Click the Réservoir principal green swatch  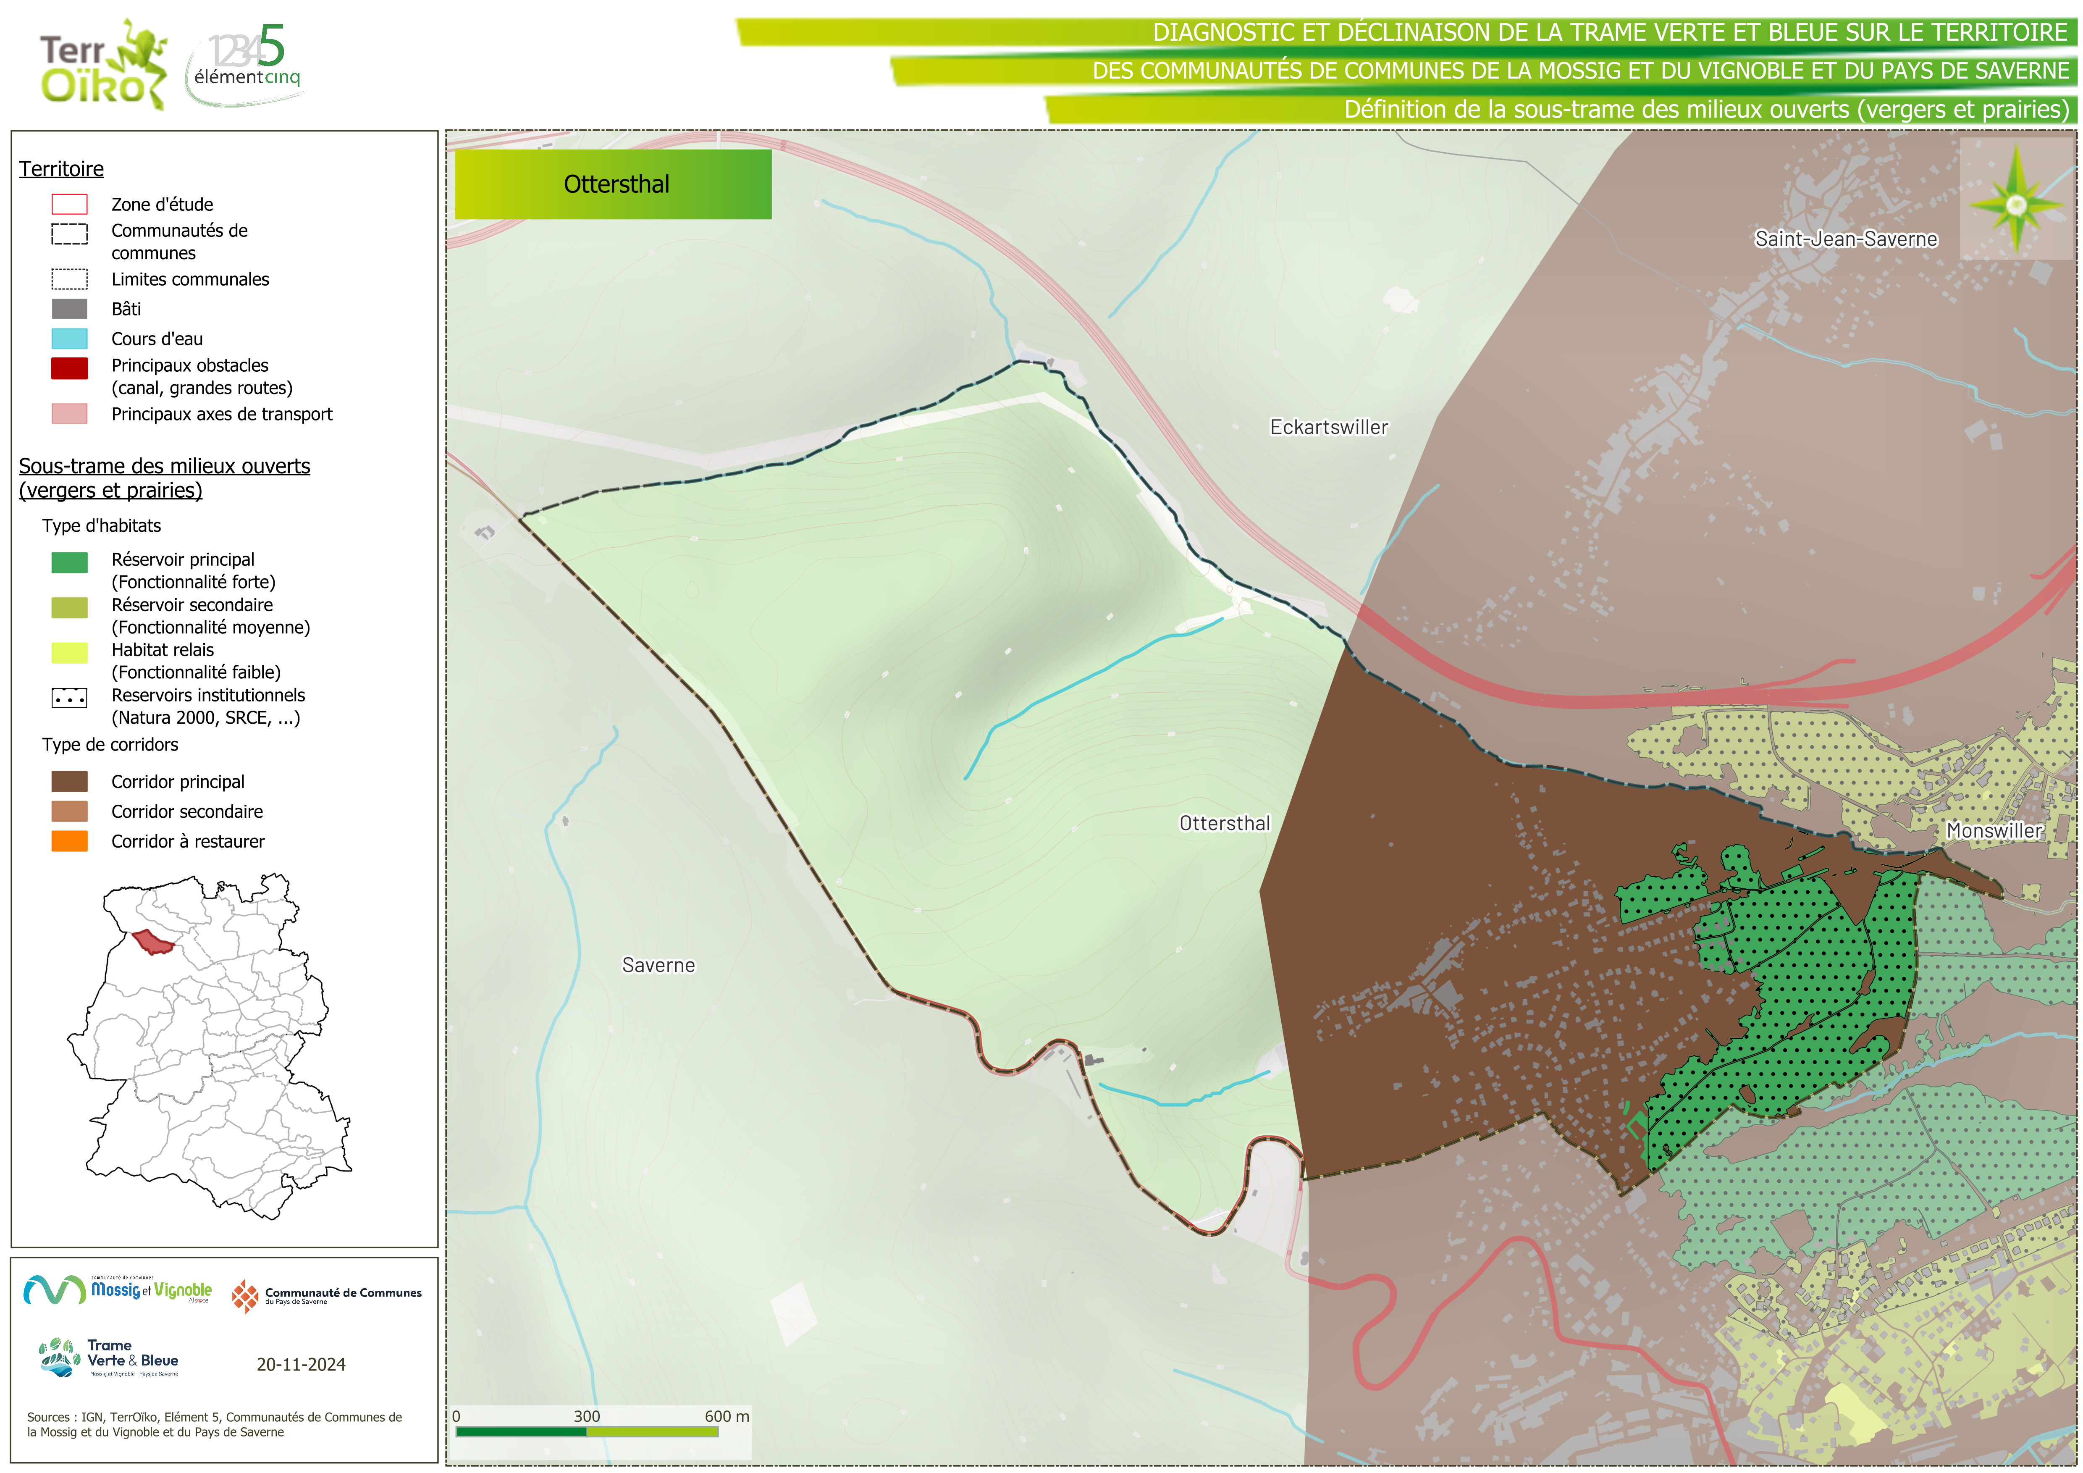(x=70, y=563)
